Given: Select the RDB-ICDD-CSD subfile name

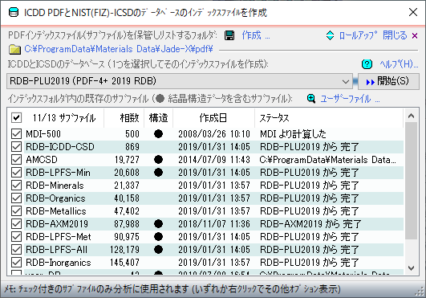Looking at the screenshot, I should coord(60,146).
